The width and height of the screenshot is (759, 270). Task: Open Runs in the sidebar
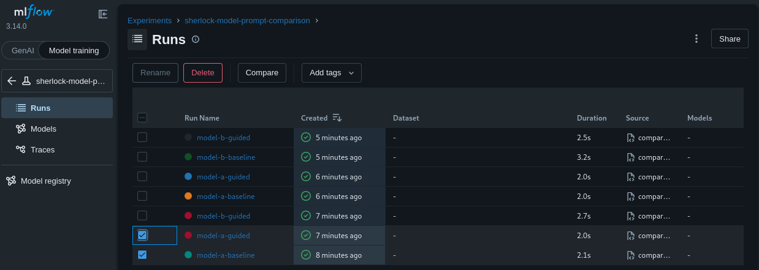tap(56, 108)
